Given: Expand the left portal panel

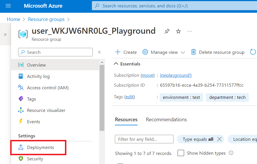Looking at the screenshot, I should point(5,34).
